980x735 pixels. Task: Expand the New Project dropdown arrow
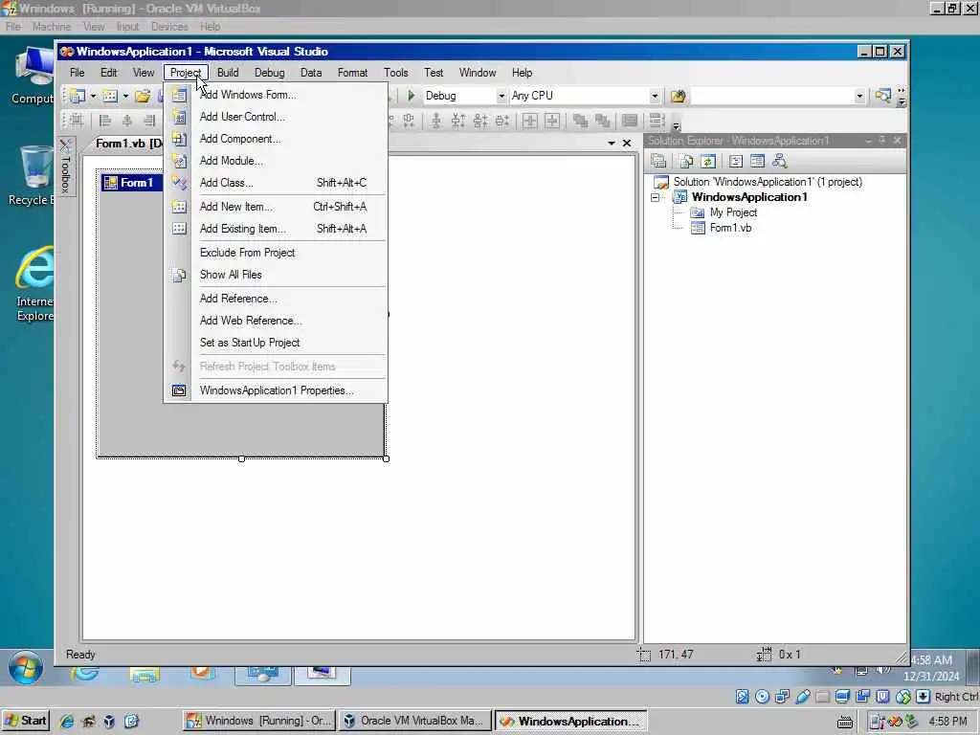click(93, 96)
